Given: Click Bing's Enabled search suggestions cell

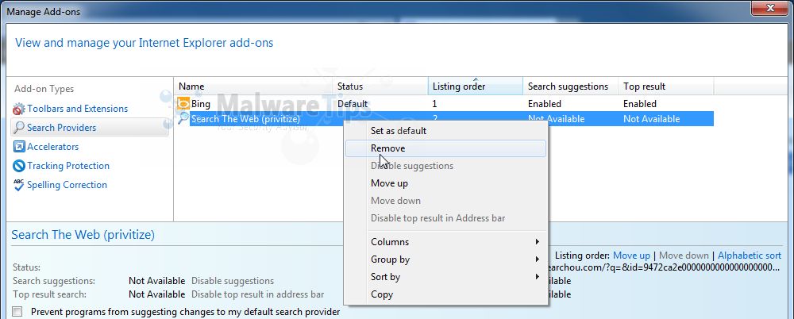Looking at the screenshot, I should (x=545, y=104).
